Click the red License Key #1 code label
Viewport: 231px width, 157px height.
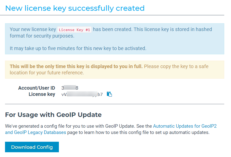coord(74,30)
